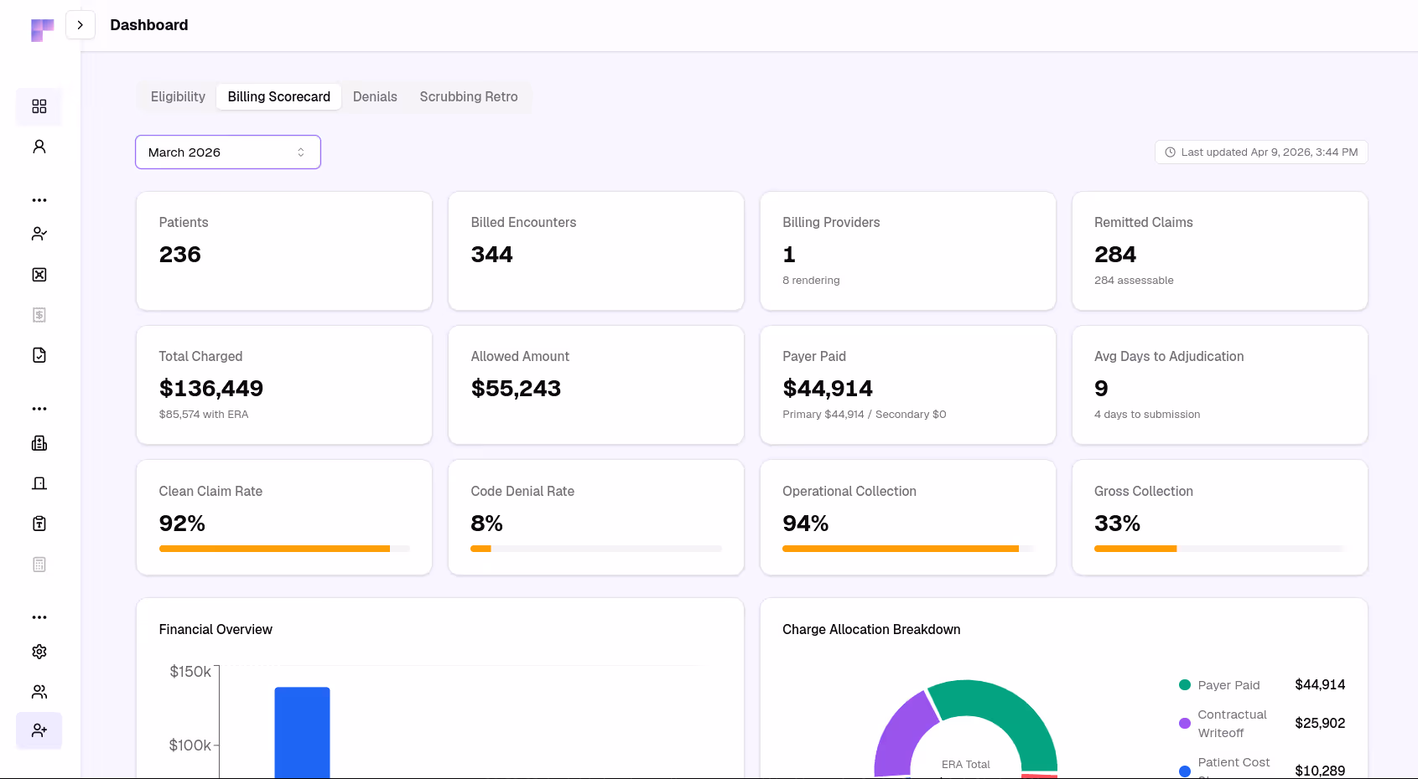Click the Payer Paid legend entry
Screen dimensions: 1418x779
[1228, 684]
